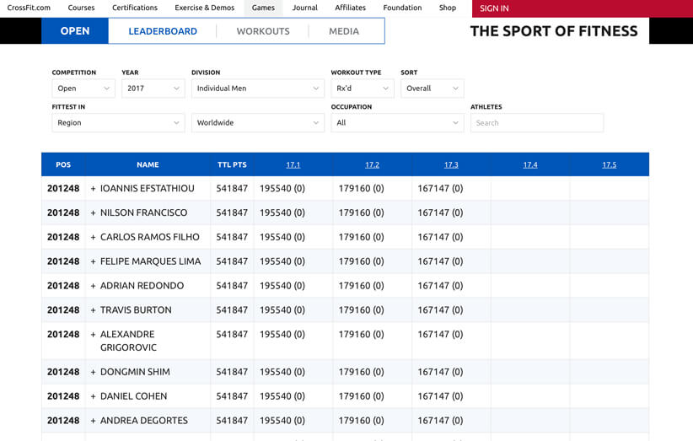693x441 pixels.
Task: Expand Ioannis Efstathiou row plus icon
Action: coord(94,189)
